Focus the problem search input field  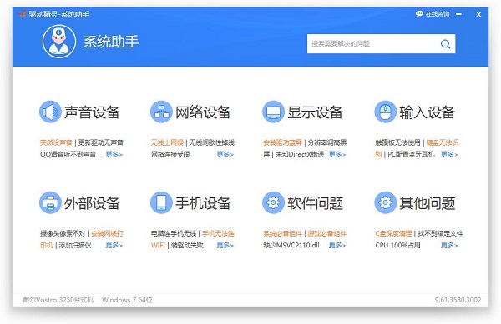[x=381, y=44]
